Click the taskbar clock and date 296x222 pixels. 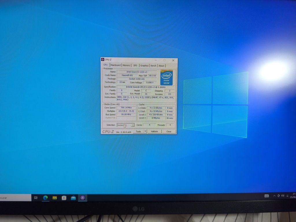click(293, 195)
